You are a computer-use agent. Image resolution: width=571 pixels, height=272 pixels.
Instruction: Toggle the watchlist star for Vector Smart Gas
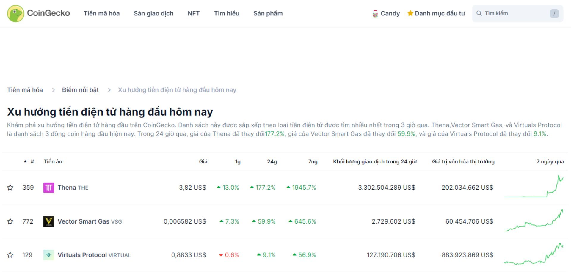[x=10, y=221]
